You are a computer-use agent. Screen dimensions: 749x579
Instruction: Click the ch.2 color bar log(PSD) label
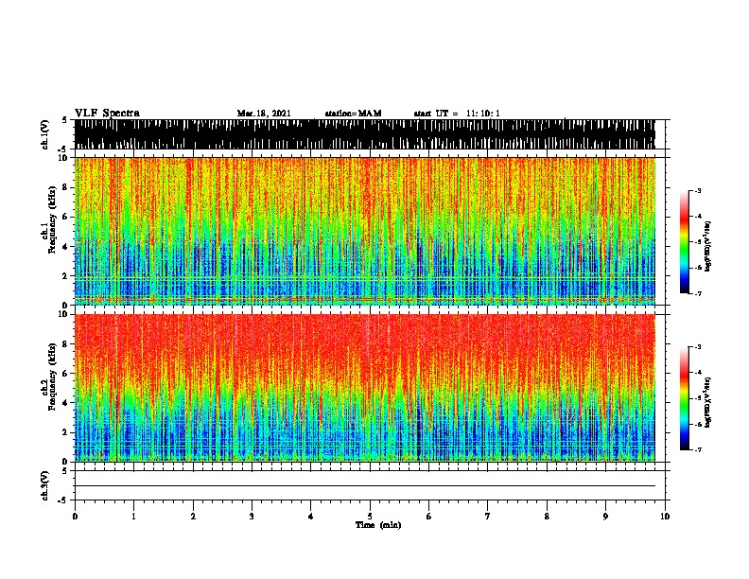[x=708, y=402]
